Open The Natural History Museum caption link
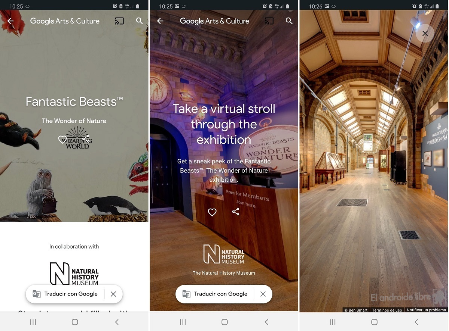This screenshot has height=331, width=449. click(x=224, y=273)
